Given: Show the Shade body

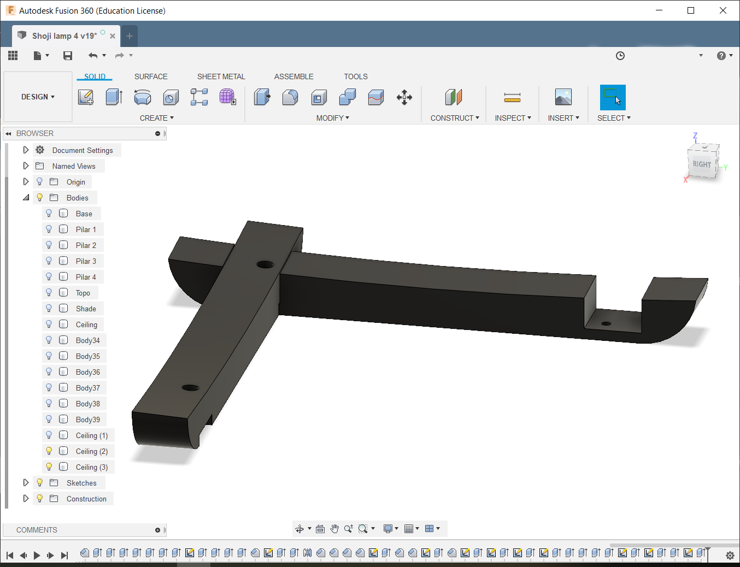Looking at the screenshot, I should pos(49,309).
